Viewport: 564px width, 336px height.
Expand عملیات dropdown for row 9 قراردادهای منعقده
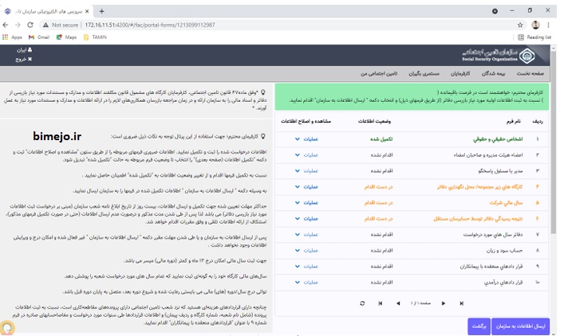pos(306,267)
